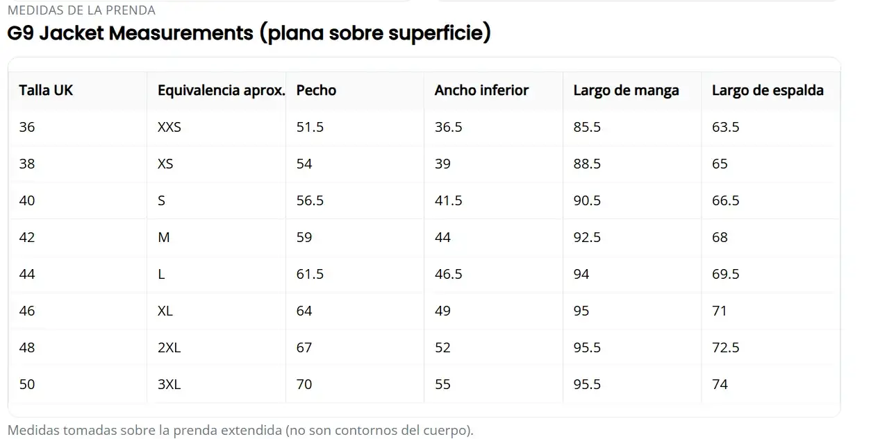887x439 pixels.
Task: Click the MEDIDAS DE LA PRENDA label
Action: [x=81, y=10]
